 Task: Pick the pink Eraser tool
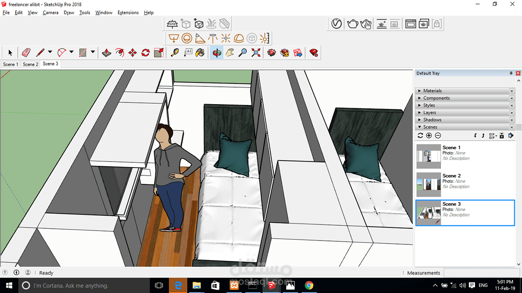tap(26, 53)
